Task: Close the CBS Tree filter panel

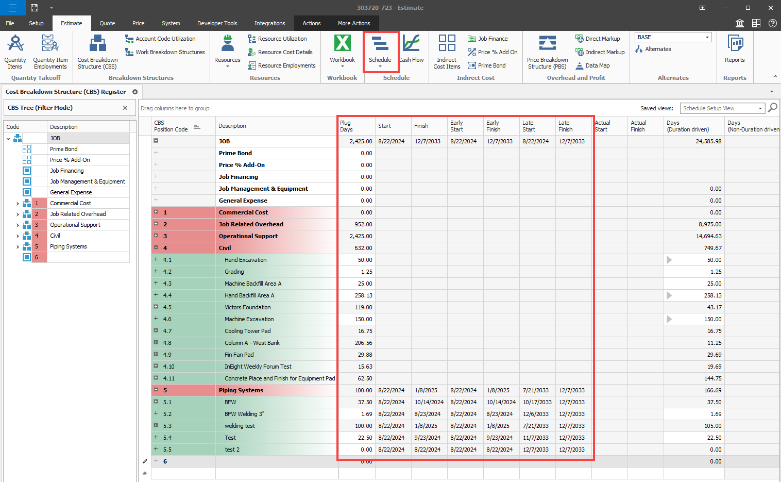Action: (x=125, y=108)
